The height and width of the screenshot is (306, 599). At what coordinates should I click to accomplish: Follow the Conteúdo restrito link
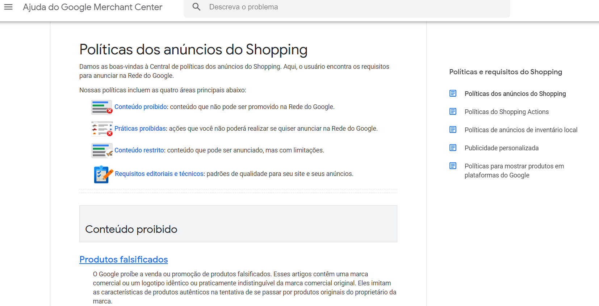(x=139, y=150)
